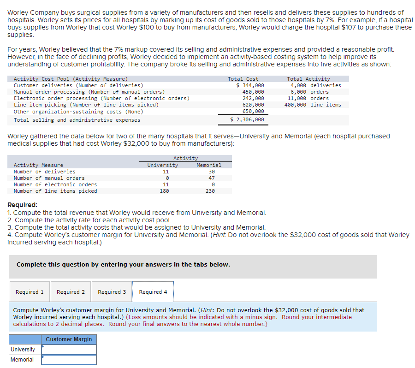Click the 11,000 orders total activity
This screenshot has width=415, height=368.
pyautogui.click(x=308, y=98)
